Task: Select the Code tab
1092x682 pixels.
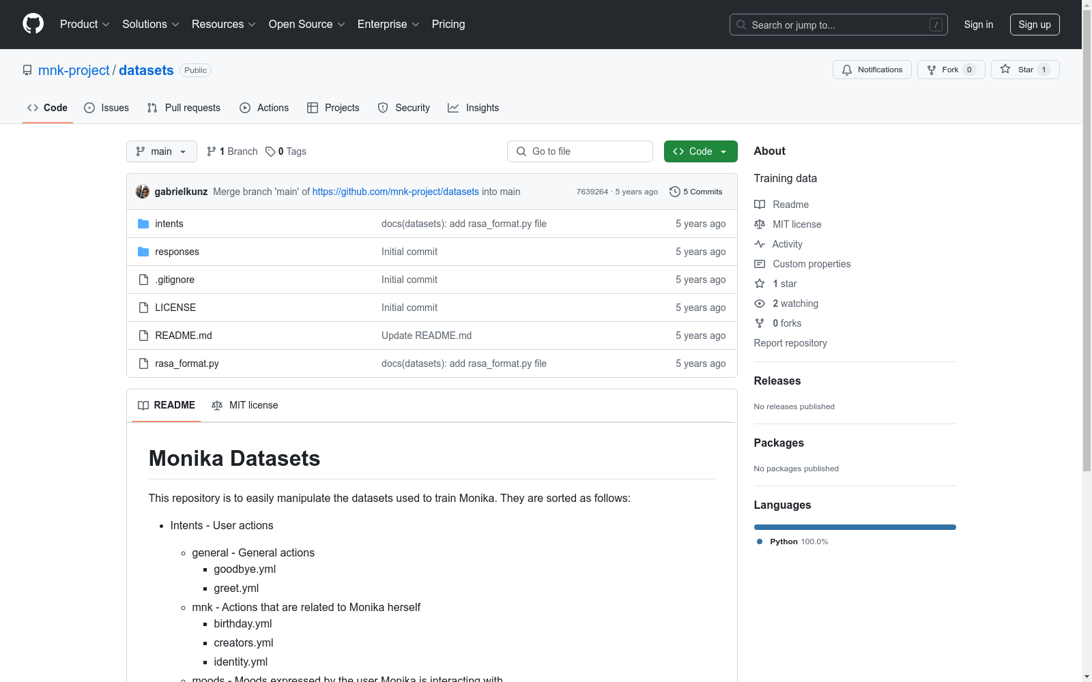Action: 48,108
